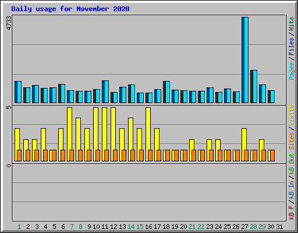Click the cyan "Pages" legend label
Viewport: 298px width, 233px height.
tap(292, 71)
